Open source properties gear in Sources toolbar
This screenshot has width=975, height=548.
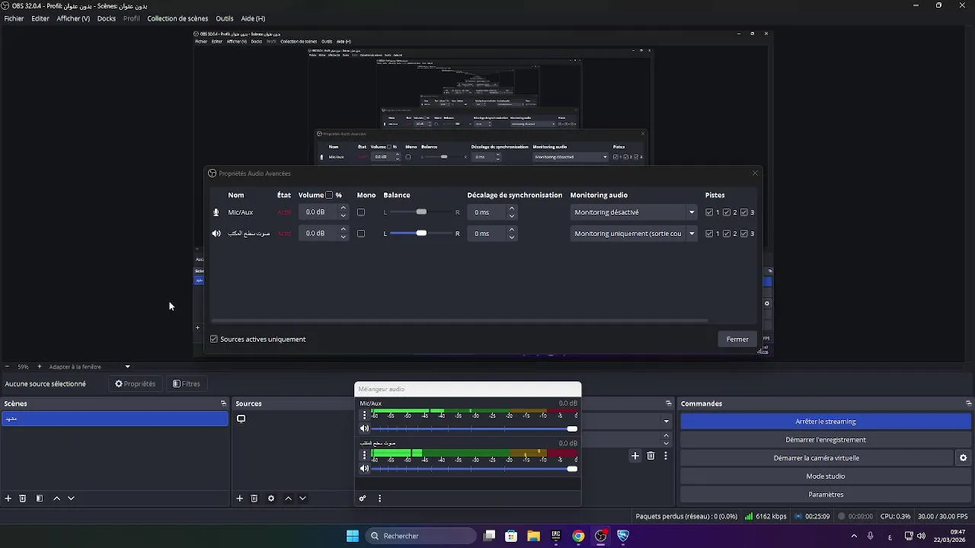coord(271,499)
